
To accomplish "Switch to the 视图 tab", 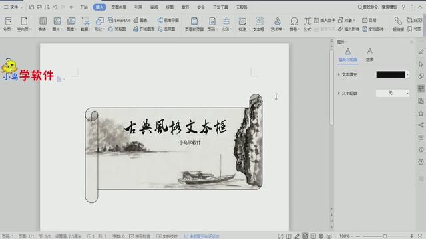I will [170, 7].
